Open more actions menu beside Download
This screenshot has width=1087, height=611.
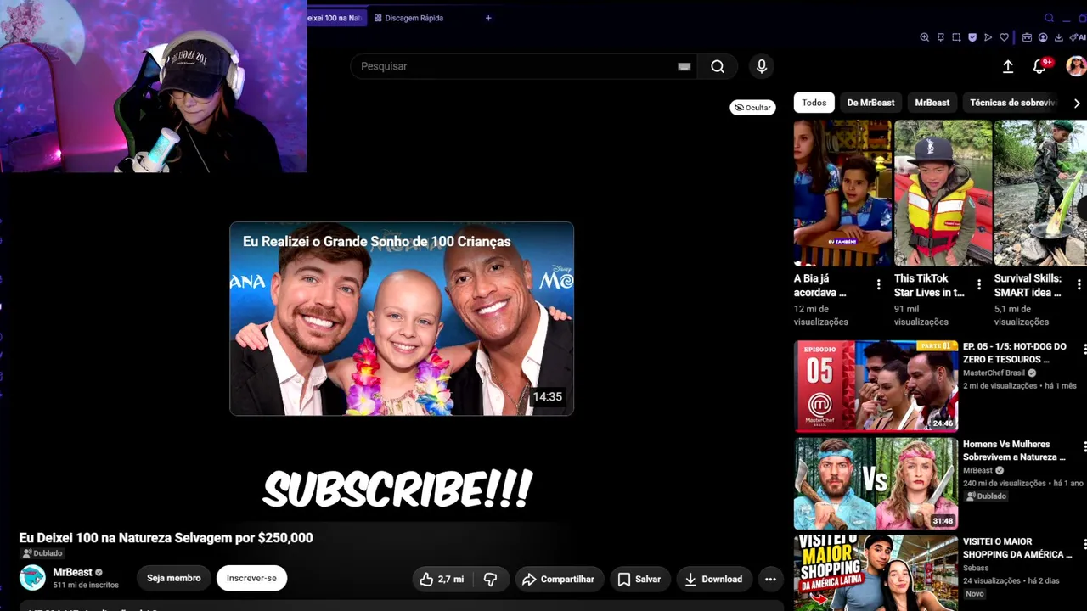770,579
